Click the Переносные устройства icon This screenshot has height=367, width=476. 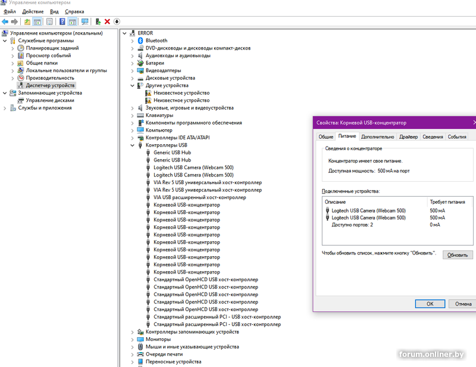(140, 362)
